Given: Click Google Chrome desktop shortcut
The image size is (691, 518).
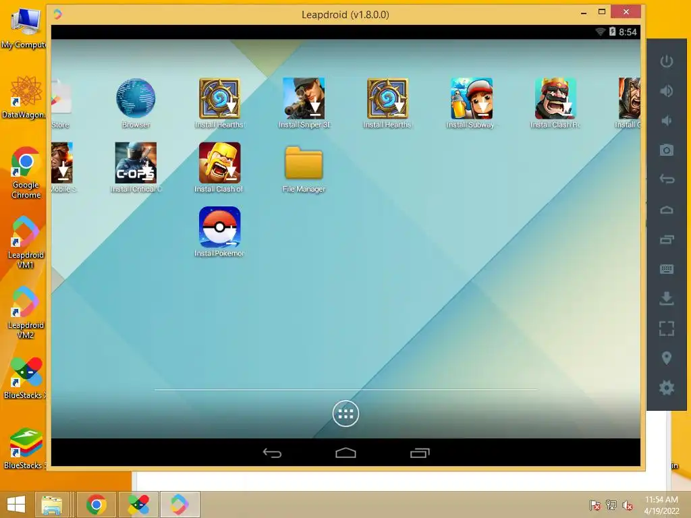Looking at the screenshot, I should coord(26,172).
